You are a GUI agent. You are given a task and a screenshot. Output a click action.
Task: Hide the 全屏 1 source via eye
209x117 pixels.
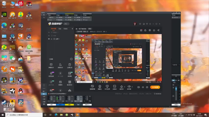[49, 39]
